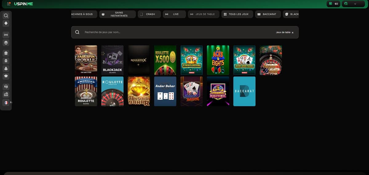This screenshot has width=369, height=175.
Task: Open Fair Spin Royale game
Action: coord(86,60)
